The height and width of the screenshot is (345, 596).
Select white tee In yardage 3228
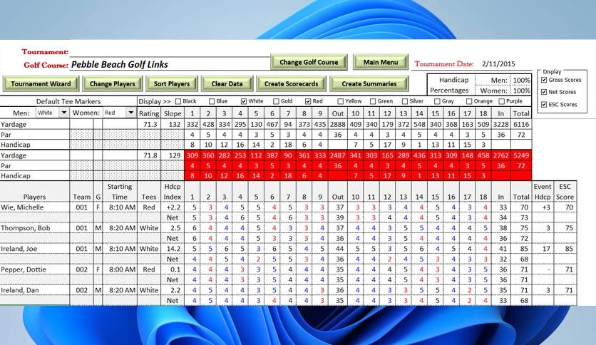pos(501,124)
